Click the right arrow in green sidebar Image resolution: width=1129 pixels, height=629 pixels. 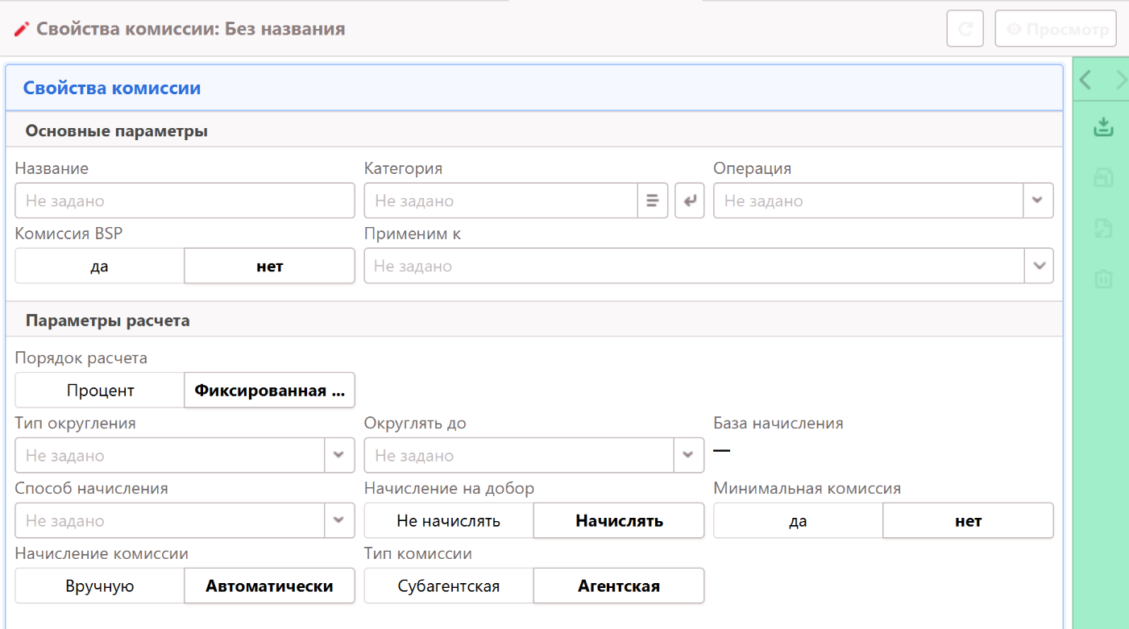[x=1121, y=80]
